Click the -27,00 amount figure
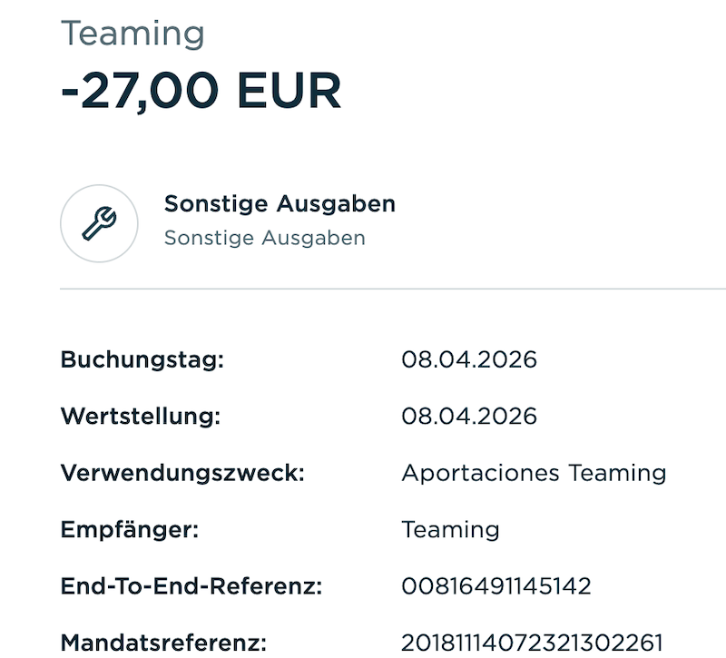The height and width of the screenshot is (658, 726). coord(140,91)
